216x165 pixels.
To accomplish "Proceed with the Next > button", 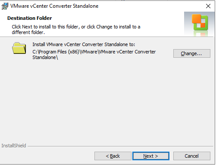I will [x=151, y=156].
